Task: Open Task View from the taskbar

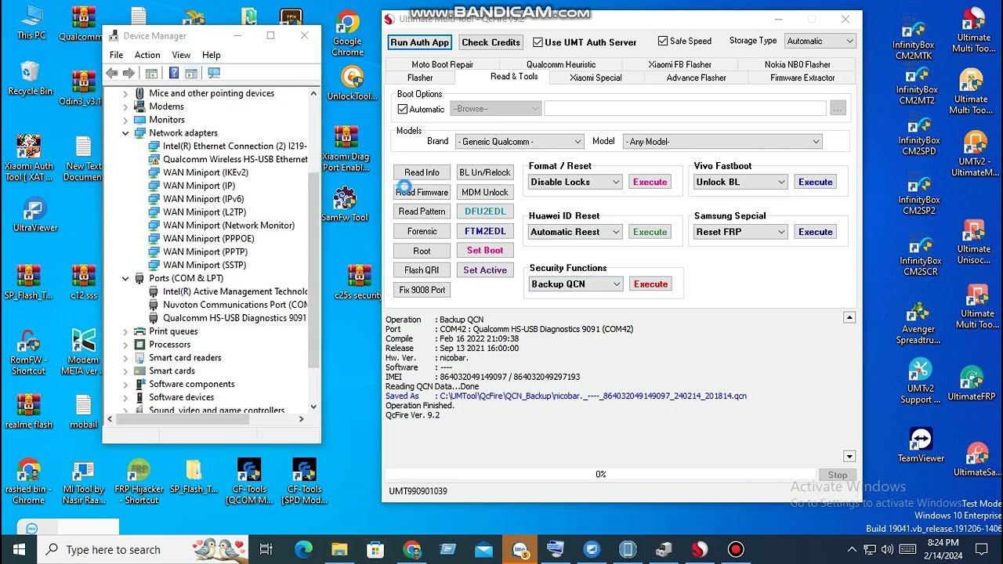Action: point(266,549)
